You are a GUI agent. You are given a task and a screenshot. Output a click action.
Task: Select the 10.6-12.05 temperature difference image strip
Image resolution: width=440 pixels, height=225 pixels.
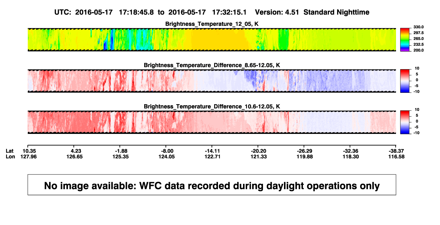212,122
